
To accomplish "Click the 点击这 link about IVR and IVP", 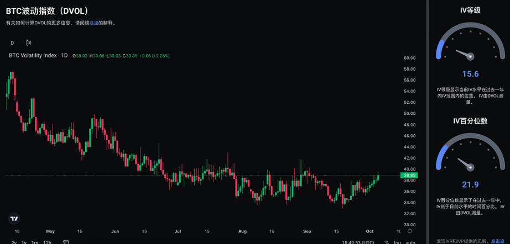I will [497, 241].
